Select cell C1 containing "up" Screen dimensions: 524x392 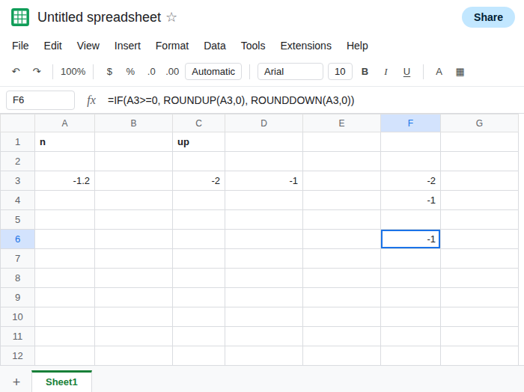(198, 142)
